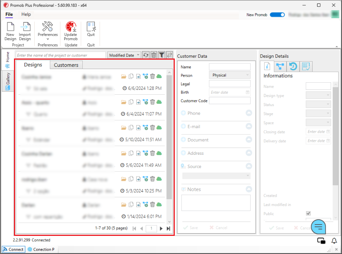This screenshot has width=342, height=254.
Task: Open the Source dropdown list
Action: click(x=216, y=175)
